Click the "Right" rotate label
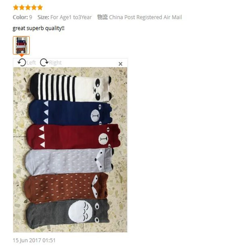The height and width of the screenshot is (248, 248). pyautogui.click(x=55, y=63)
